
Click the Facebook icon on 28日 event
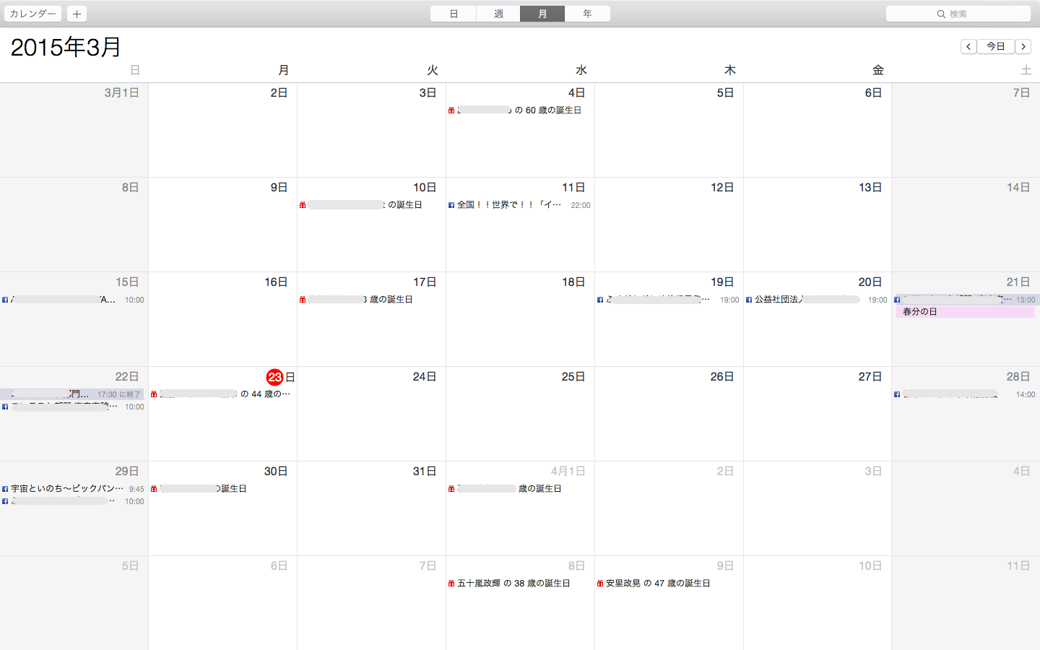coord(897,394)
